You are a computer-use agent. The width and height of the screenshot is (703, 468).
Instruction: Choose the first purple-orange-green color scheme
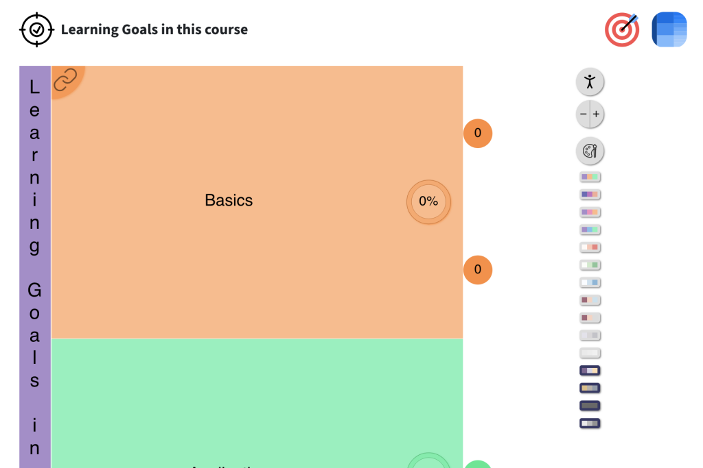(590, 177)
